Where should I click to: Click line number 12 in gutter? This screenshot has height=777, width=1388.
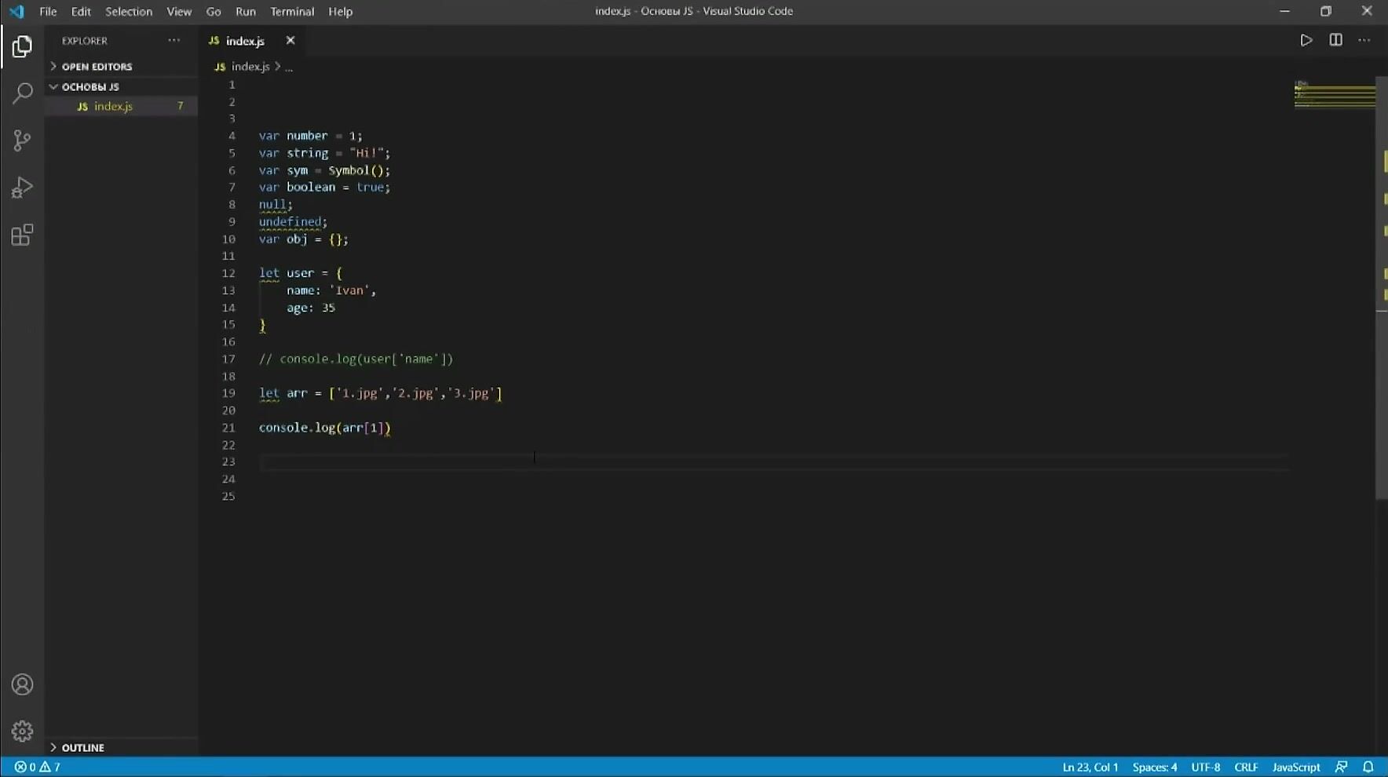(x=228, y=273)
